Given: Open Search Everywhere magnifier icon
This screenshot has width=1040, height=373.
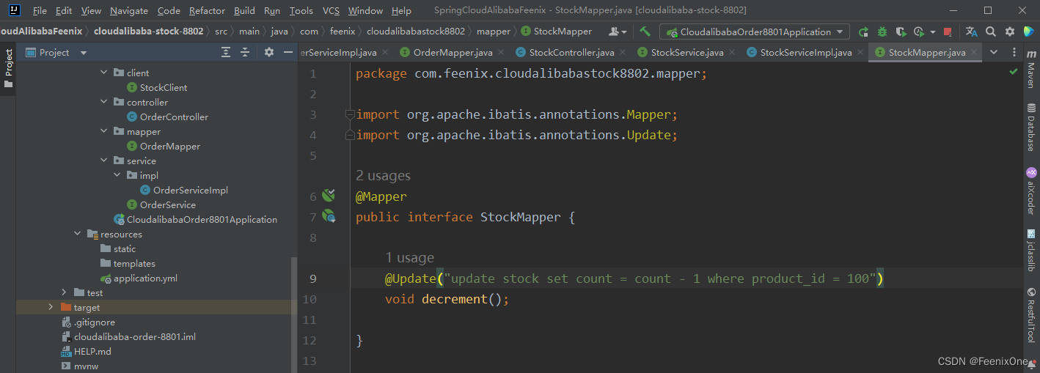Looking at the screenshot, I should click(x=991, y=32).
